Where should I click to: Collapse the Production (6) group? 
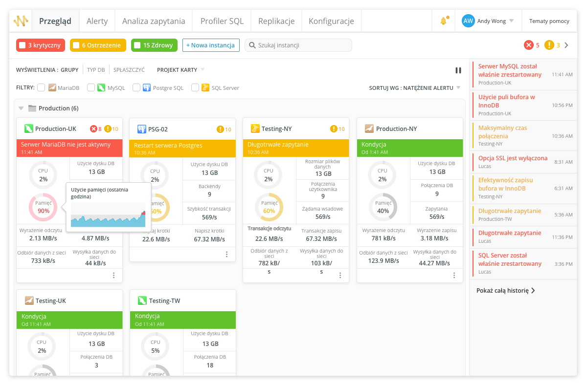click(x=21, y=108)
